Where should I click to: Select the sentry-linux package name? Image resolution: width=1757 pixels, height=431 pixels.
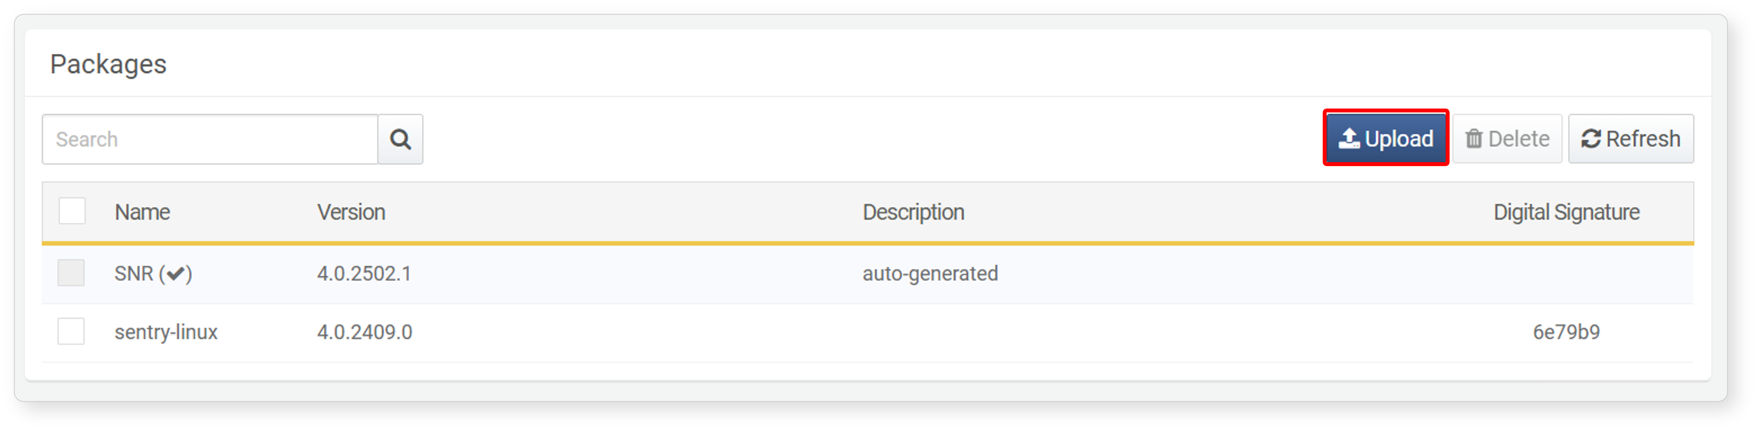pyautogui.click(x=166, y=332)
